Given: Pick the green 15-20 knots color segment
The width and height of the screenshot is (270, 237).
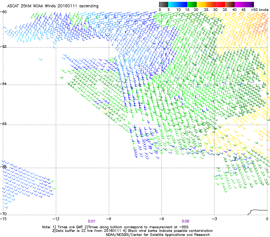Looking at the screenshot, I should (192, 4).
